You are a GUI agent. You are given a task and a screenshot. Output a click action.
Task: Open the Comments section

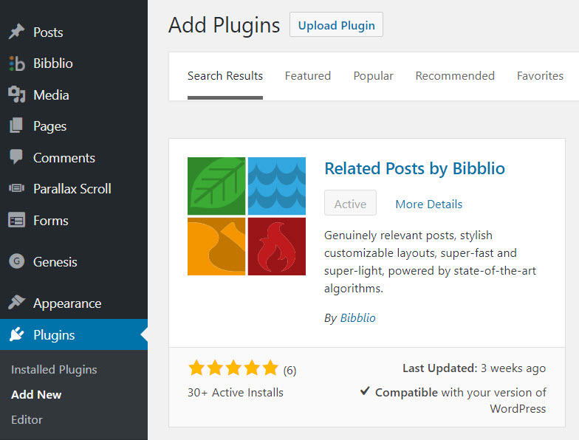coord(74,158)
